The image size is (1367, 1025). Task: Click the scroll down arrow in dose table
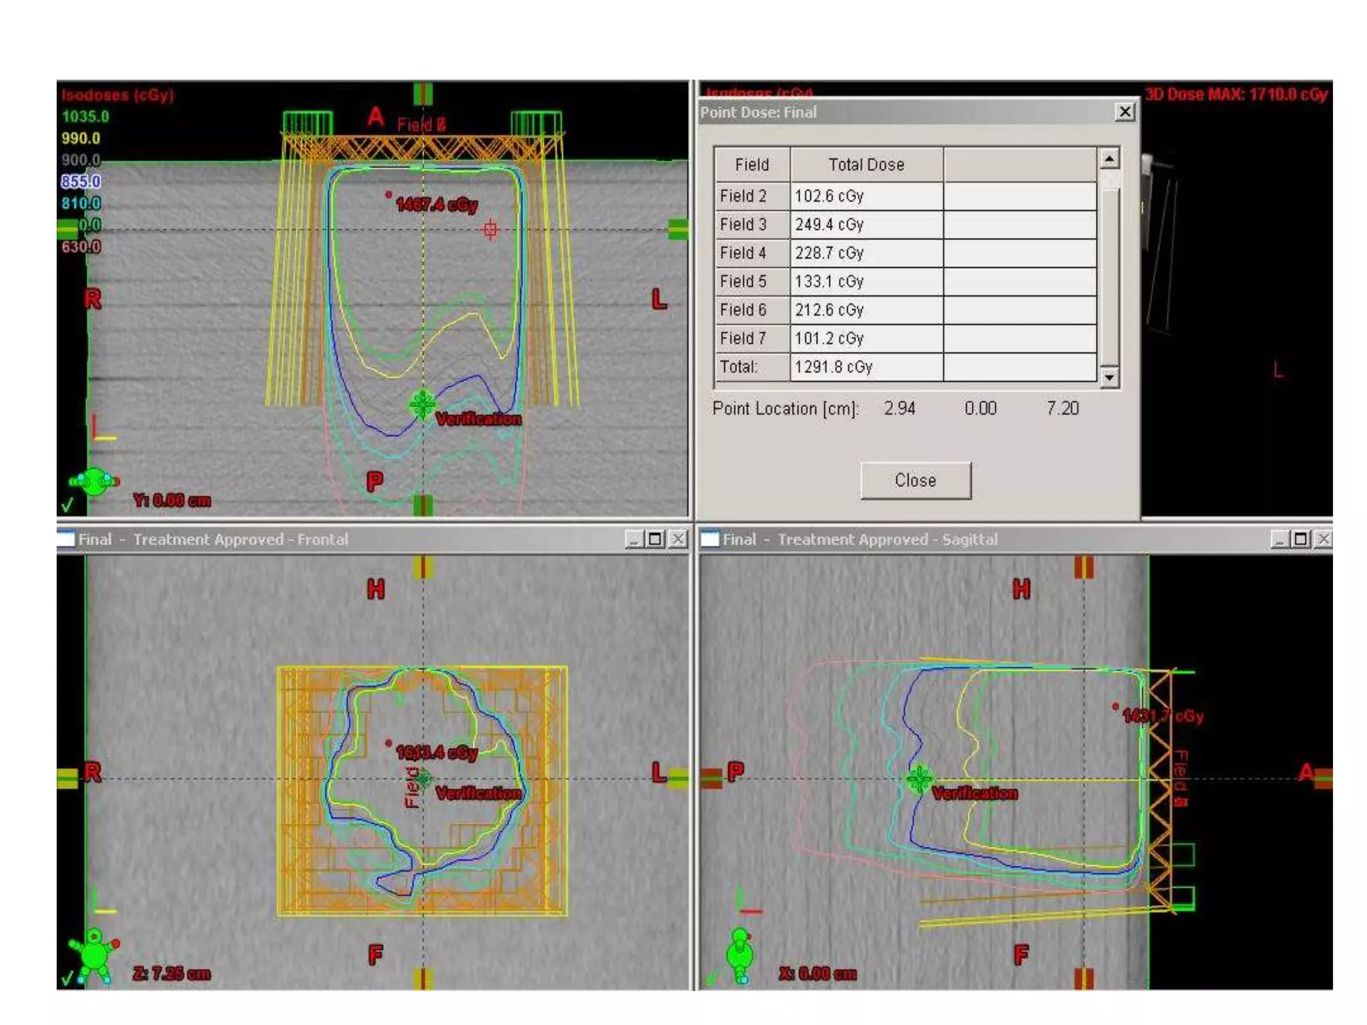click(1109, 377)
